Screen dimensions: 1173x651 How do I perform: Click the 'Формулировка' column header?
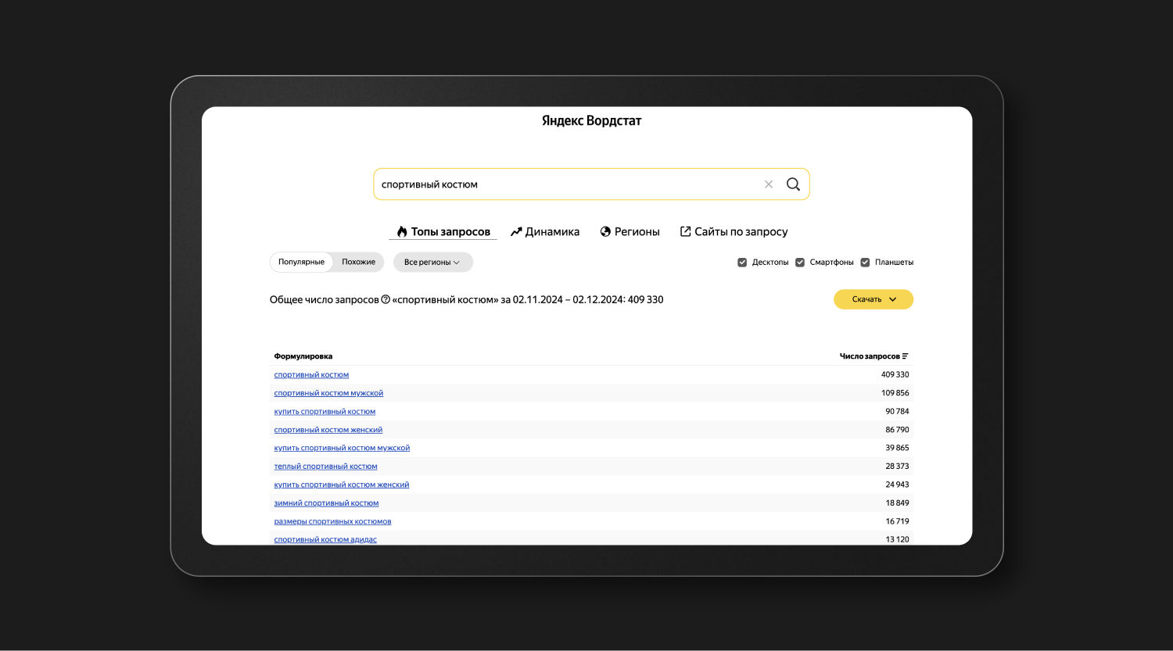click(303, 356)
